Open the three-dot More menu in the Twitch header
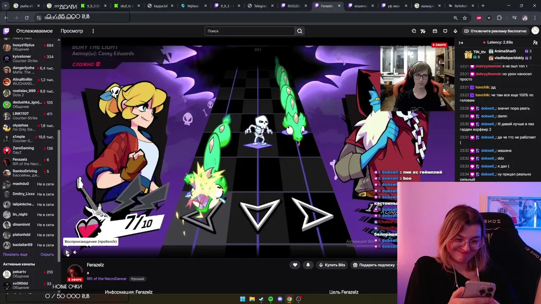Screen dimensions: 541x304 coord(93,31)
